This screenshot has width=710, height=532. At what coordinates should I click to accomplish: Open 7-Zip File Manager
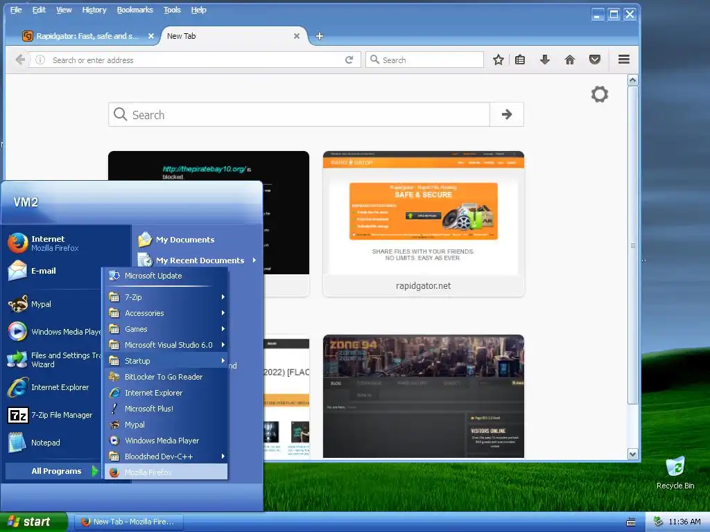click(x=51, y=415)
